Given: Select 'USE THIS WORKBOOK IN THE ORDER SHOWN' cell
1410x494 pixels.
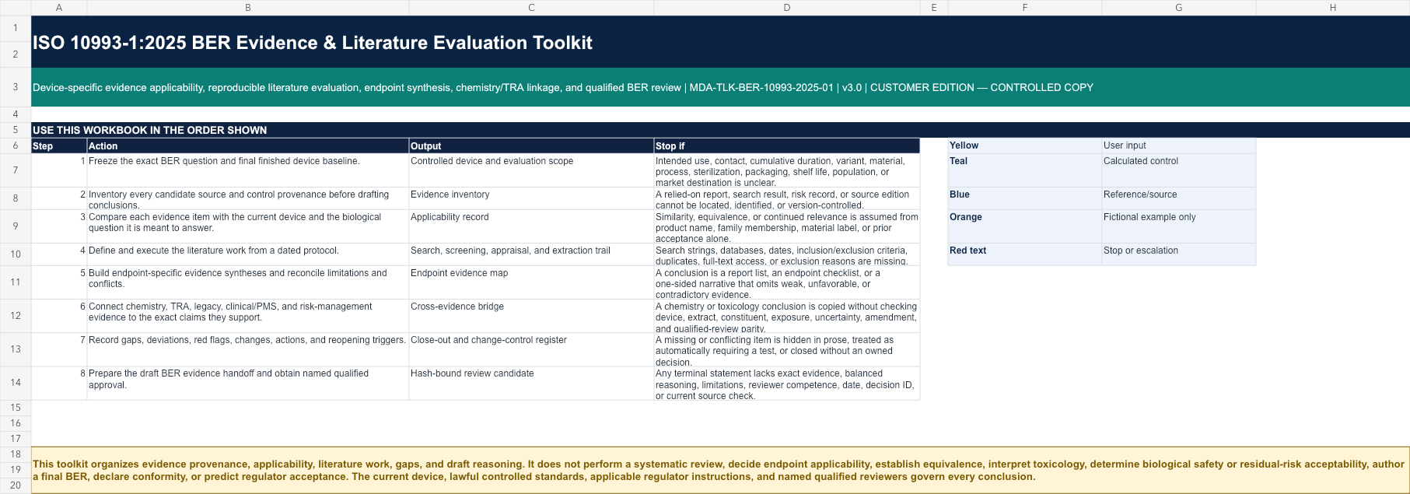Looking at the screenshot, I should (720, 130).
